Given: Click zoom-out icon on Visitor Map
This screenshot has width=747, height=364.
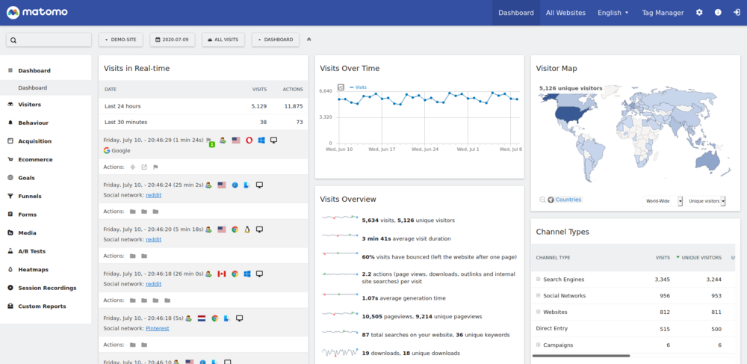Looking at the screenshot, I should [542, 200].
